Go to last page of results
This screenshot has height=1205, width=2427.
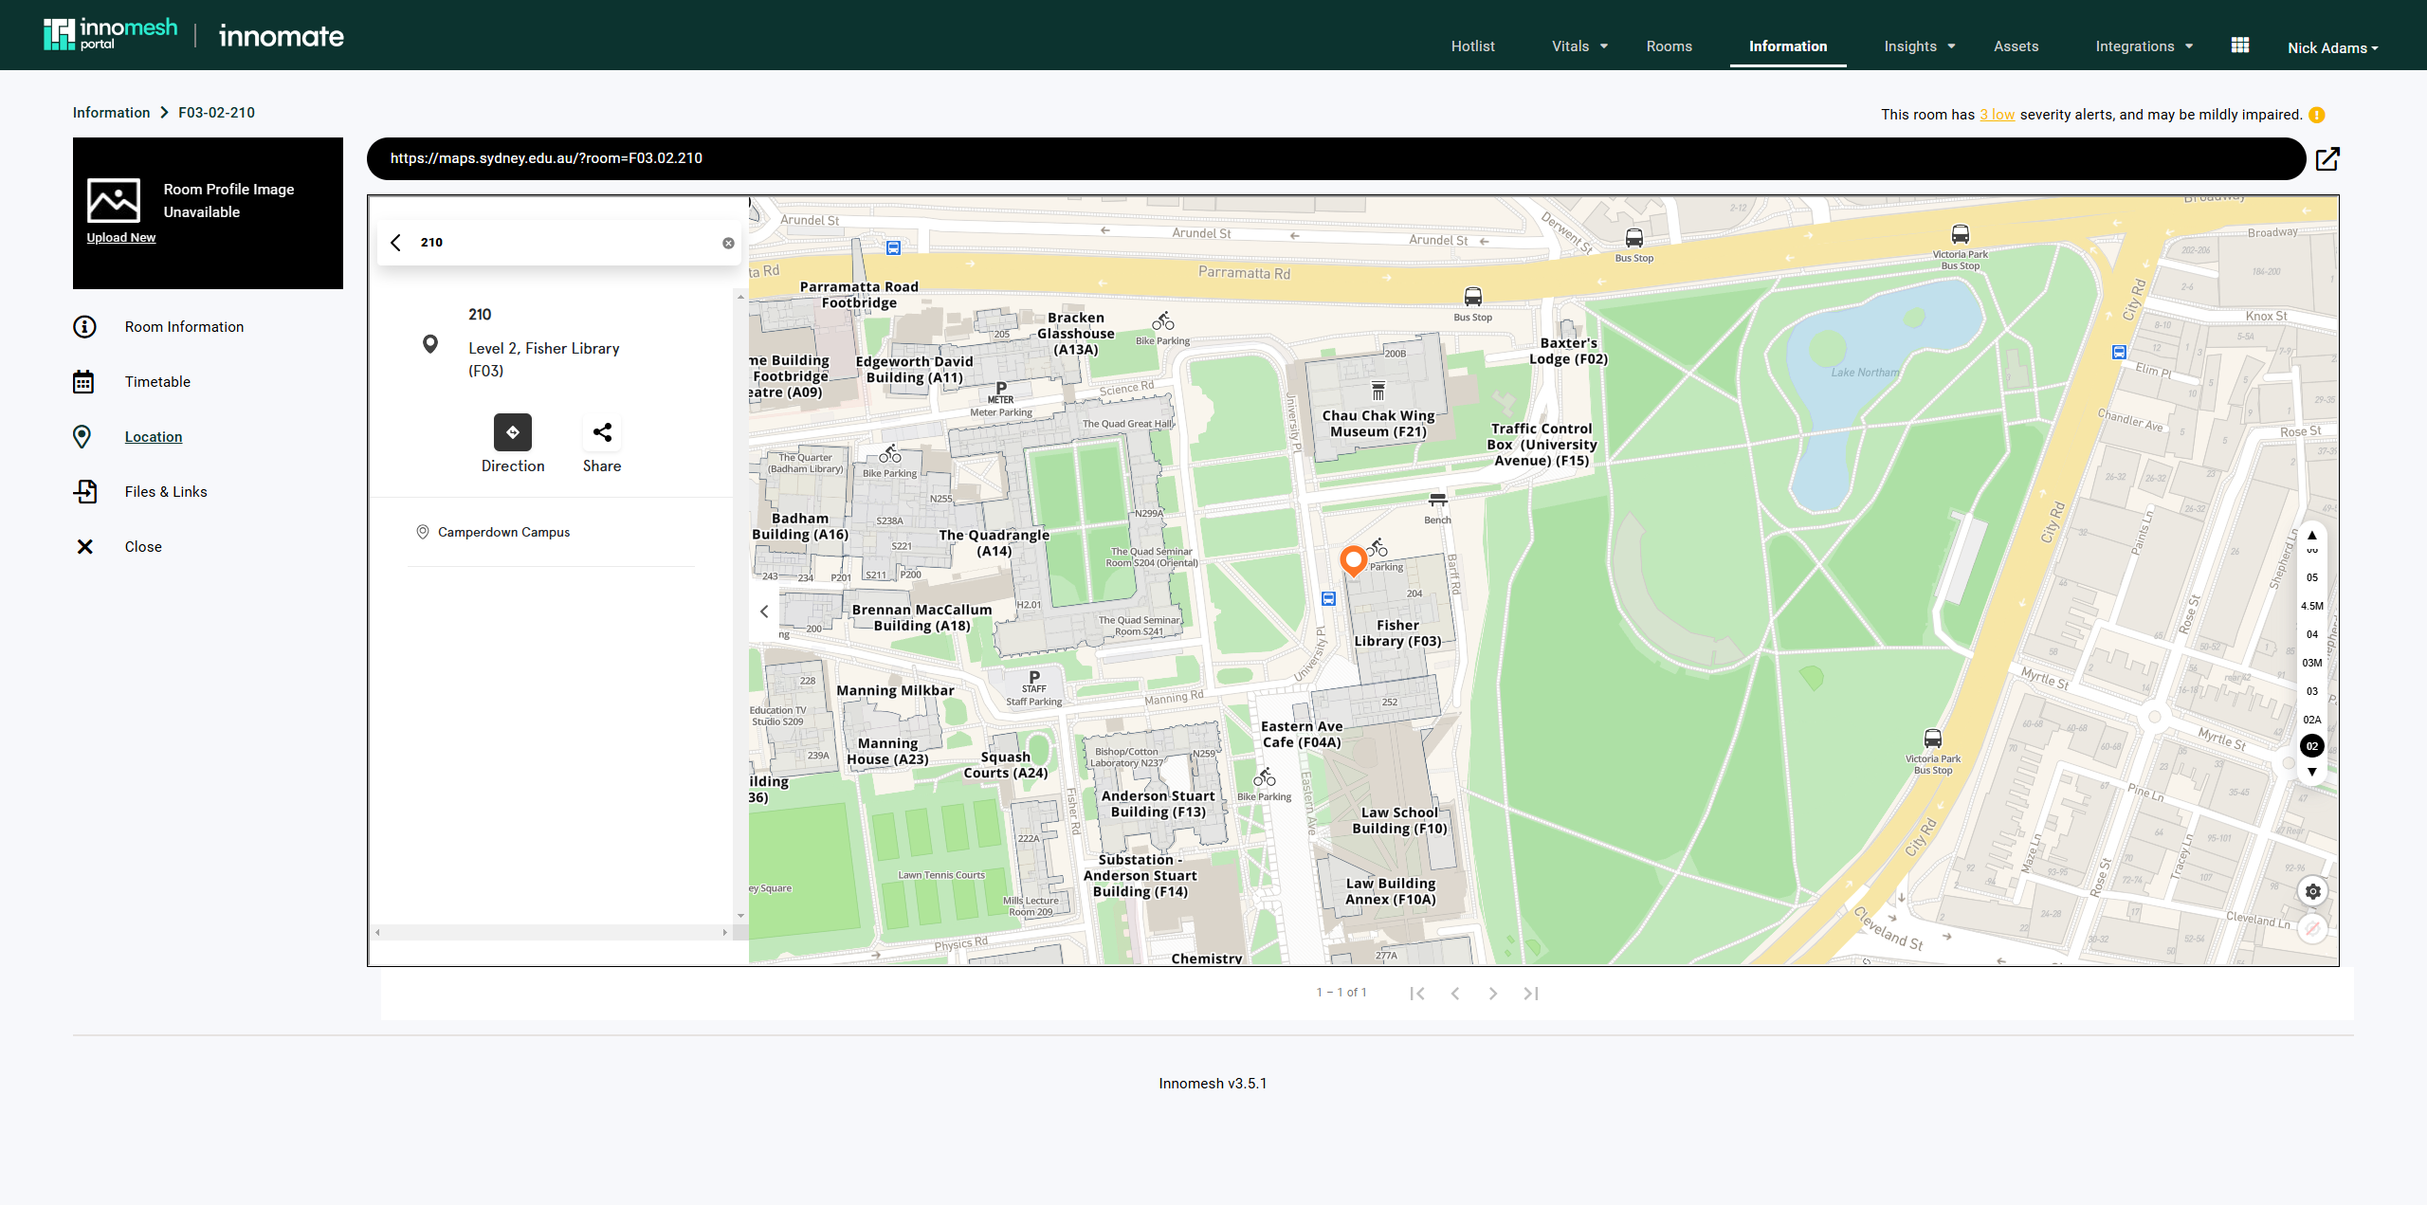[1530, 994]
